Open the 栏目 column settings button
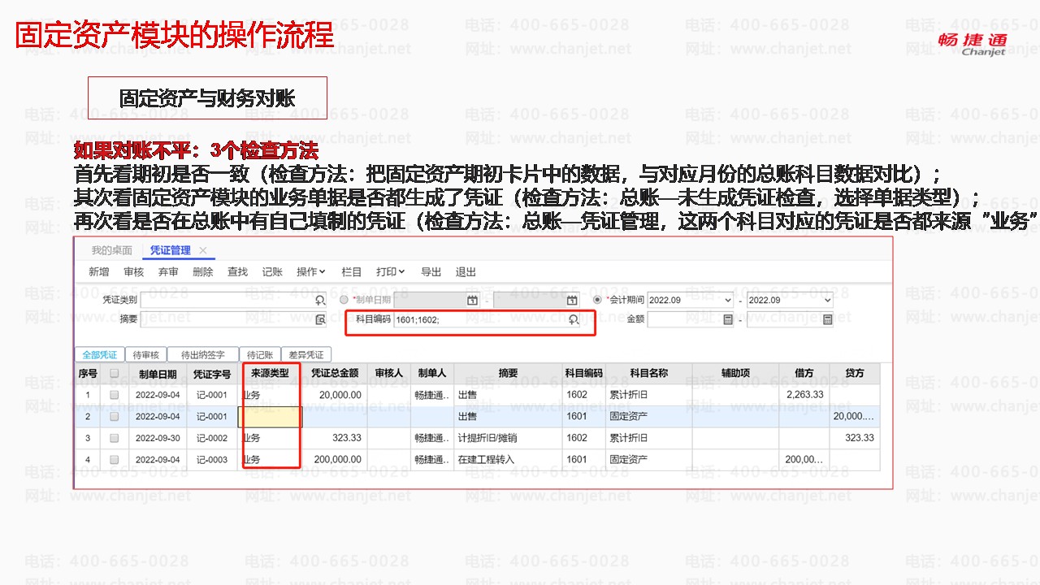This screenshot has width=1040, height=585. click(352, 271)
